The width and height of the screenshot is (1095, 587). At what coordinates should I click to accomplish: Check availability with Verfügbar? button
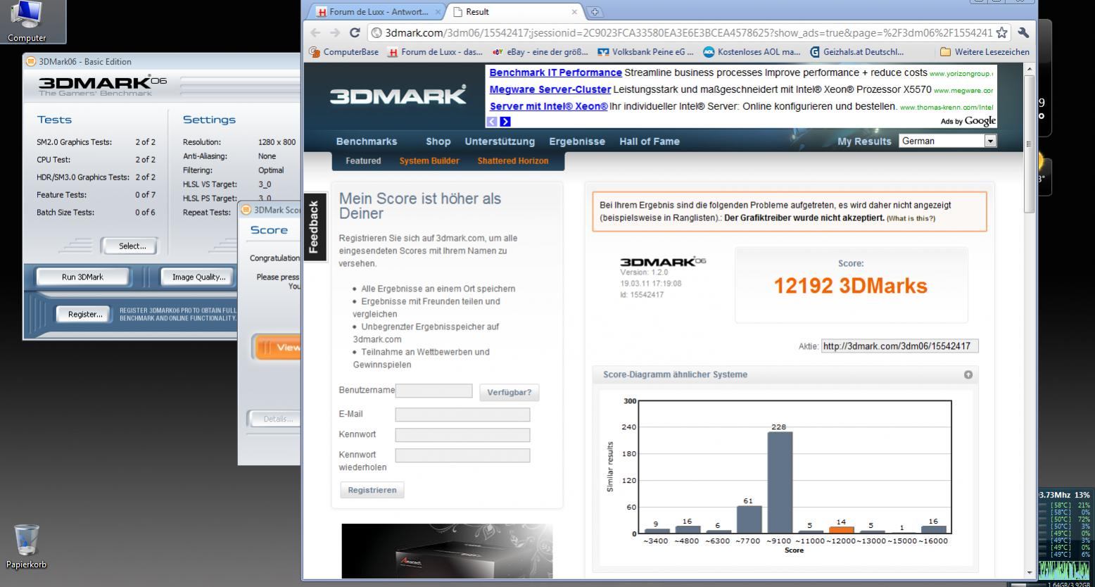coord(509,393)
